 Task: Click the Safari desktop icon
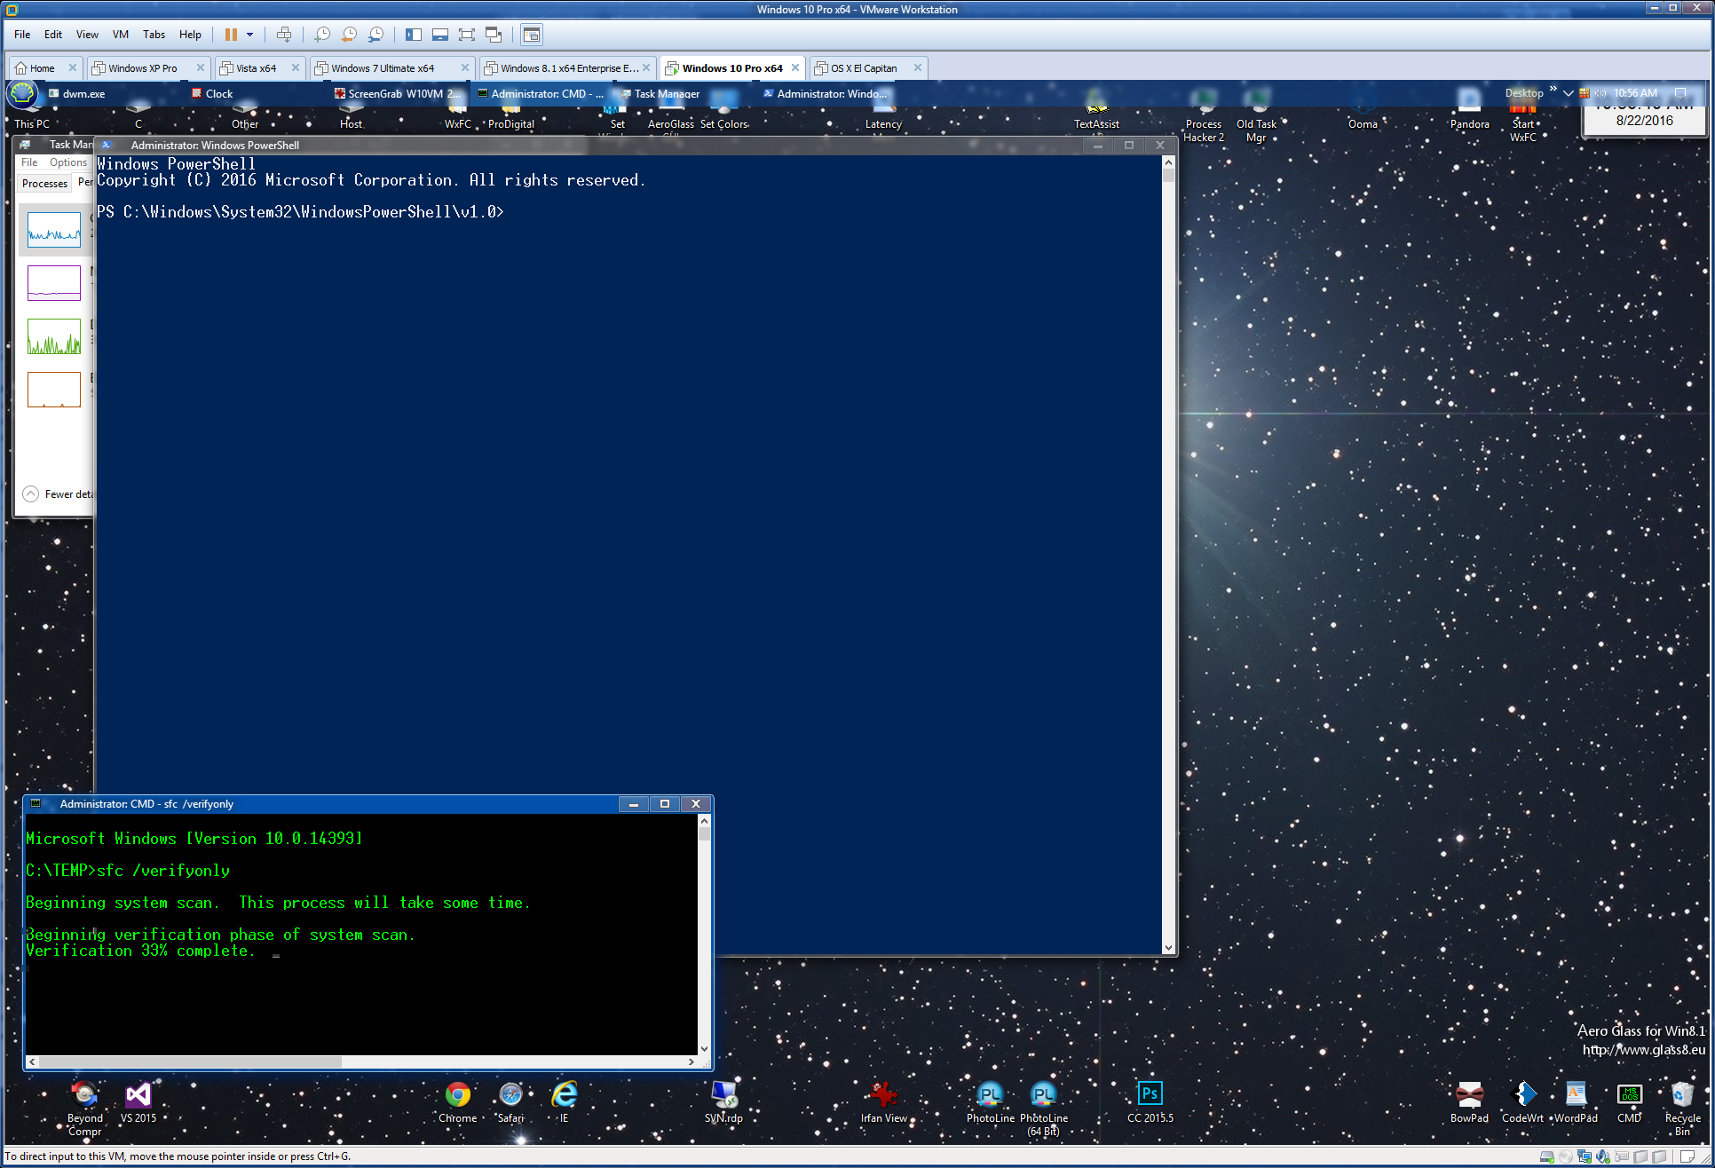pos(510,1101)
